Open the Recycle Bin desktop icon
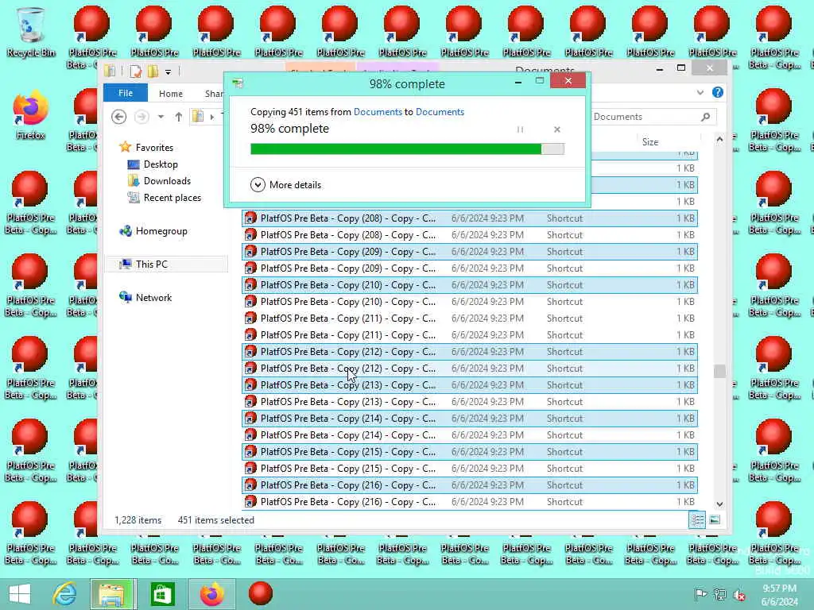The image size is (814, 610). (31, 31)
